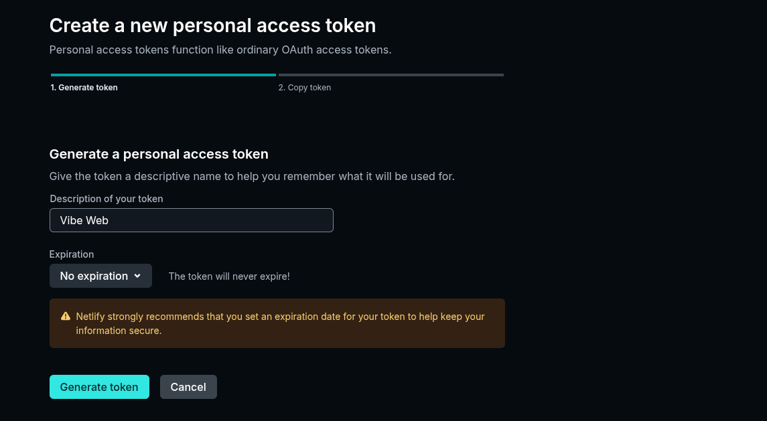Select the '1. Generate token' step label

click(x=84, y=88)
